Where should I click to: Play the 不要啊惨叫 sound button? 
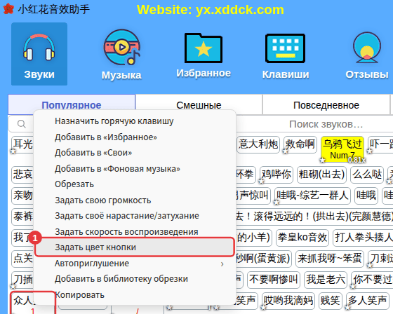coord(274,280)
